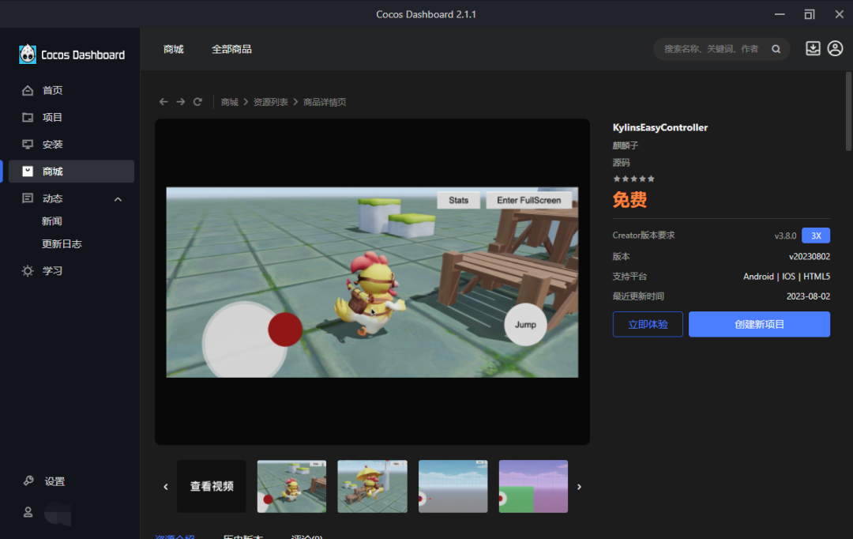The image size is (853, 539).
Task: Click the author name 麒麟子
Action: click(x=626, y=145)
